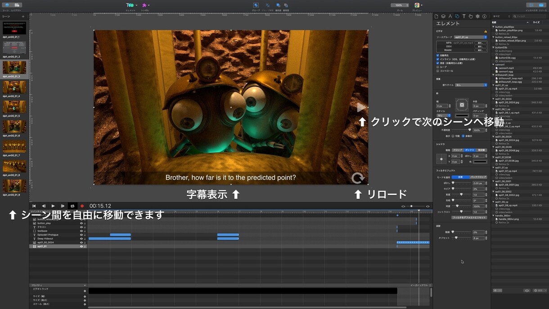Switch filter mode to バックドロップ
This screenshot has height=309, width=549.
pos(478,177)
